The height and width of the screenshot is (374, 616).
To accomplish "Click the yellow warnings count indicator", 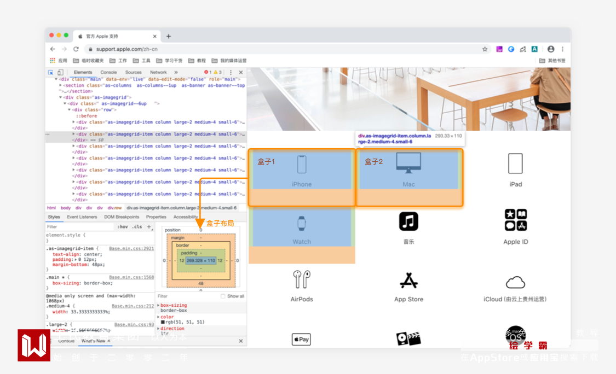I will [217, 72].
